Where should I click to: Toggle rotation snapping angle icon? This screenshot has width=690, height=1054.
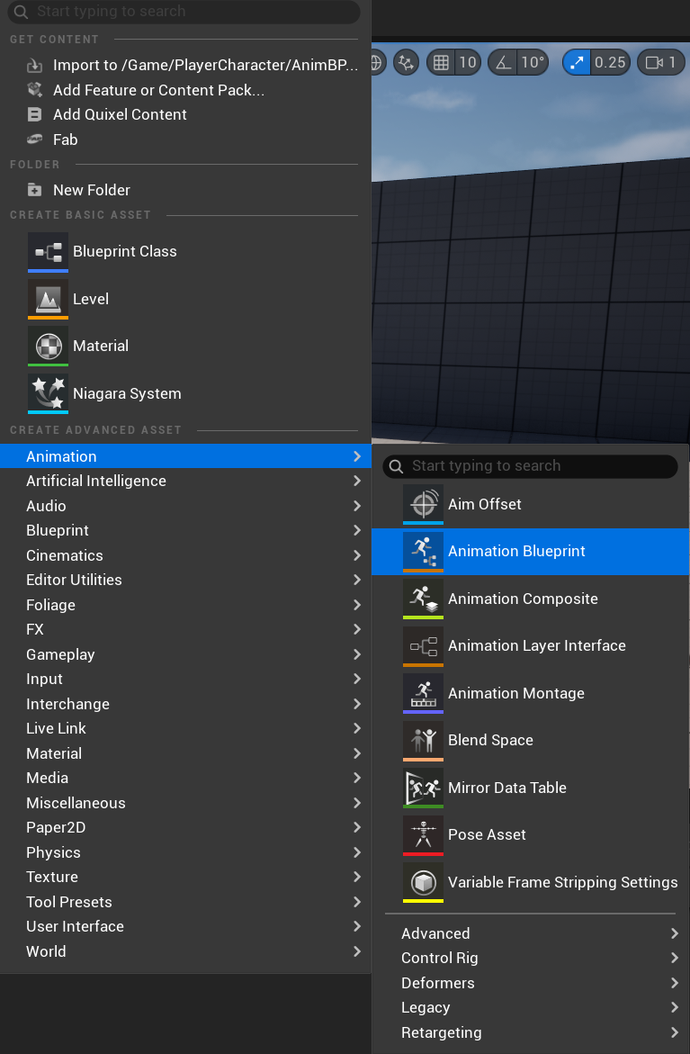point(503,62)
